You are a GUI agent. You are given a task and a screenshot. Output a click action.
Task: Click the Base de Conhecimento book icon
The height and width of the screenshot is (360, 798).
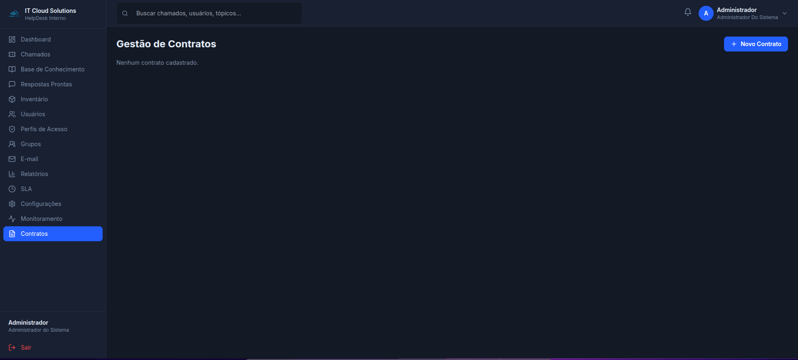[x=12, y=69]
